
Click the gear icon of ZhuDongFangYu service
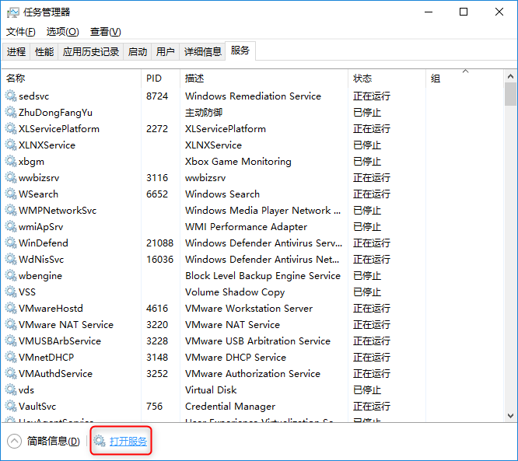[11, 112]
